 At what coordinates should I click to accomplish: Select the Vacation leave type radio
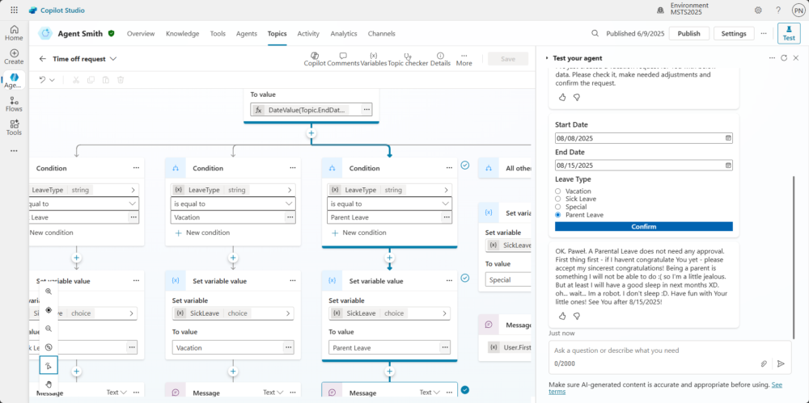click(558, 191)
